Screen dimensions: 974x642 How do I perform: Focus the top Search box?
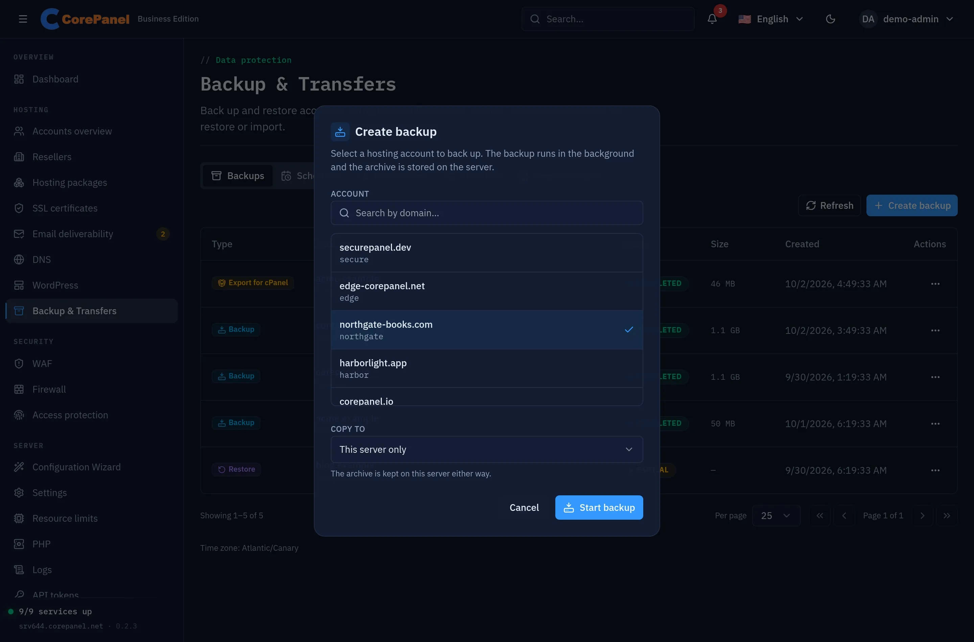coord(607,19)
